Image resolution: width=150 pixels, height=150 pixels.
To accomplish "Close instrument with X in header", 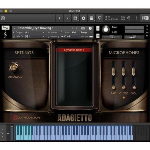I will click(x=147, y=26).
